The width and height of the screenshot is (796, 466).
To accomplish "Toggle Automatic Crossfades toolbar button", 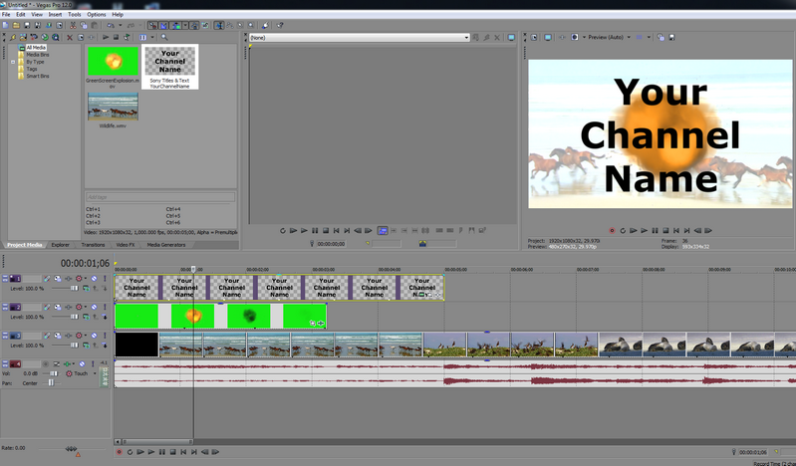I will 163,25.
